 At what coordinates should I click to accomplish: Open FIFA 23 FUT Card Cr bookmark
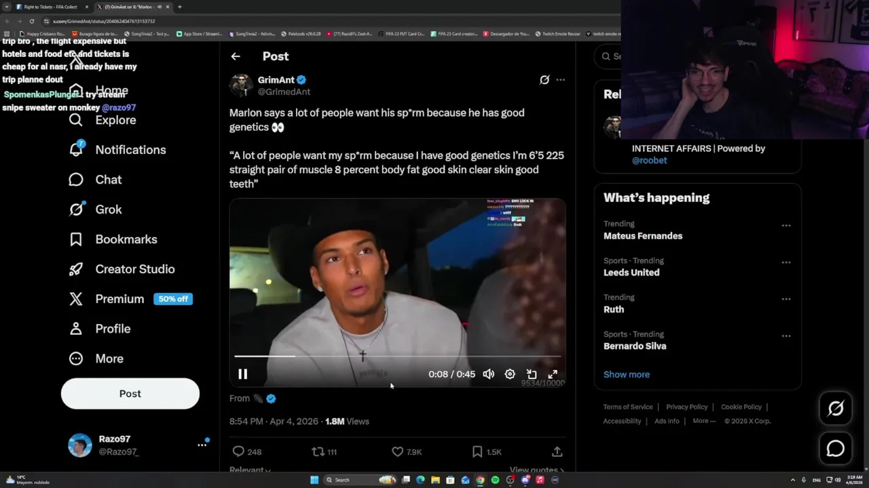401,33
